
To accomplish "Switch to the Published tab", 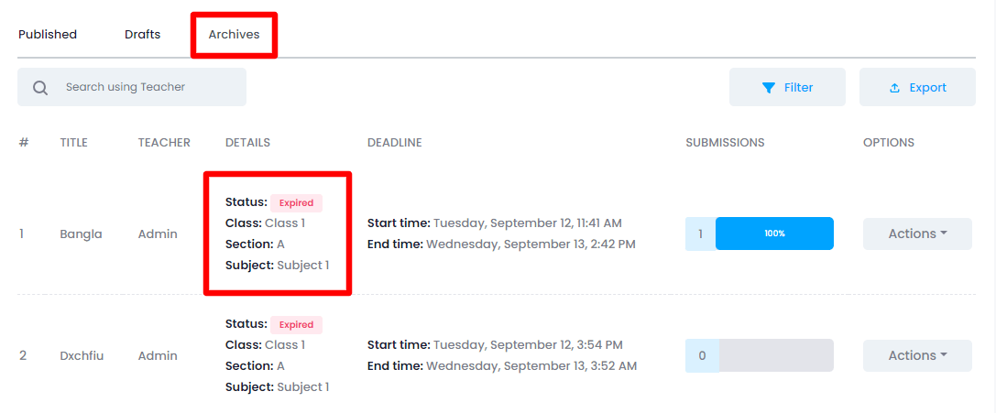I will pyautogui.click(x=48, y=35).
